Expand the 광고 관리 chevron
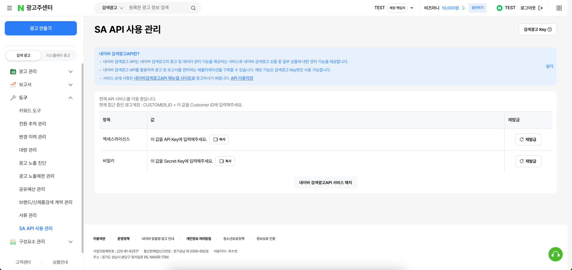The height and width of the screenshot is (270, 572). [71, 71]
